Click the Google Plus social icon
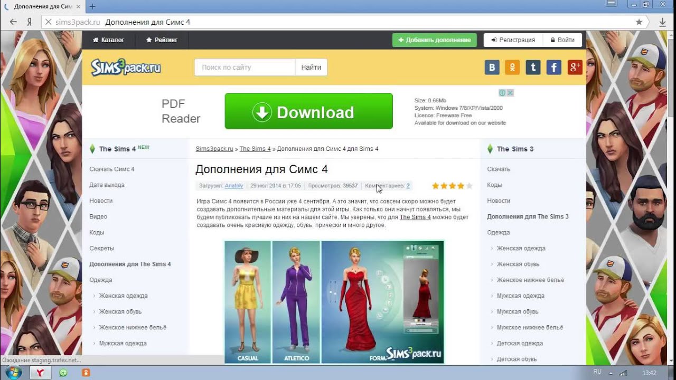The width and height of the screenshot is (676, 380). tap(575, 67)
